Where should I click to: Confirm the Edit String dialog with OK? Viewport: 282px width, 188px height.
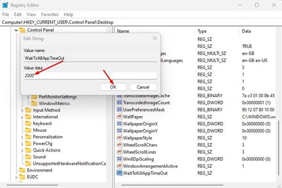(x=113, y=87)
